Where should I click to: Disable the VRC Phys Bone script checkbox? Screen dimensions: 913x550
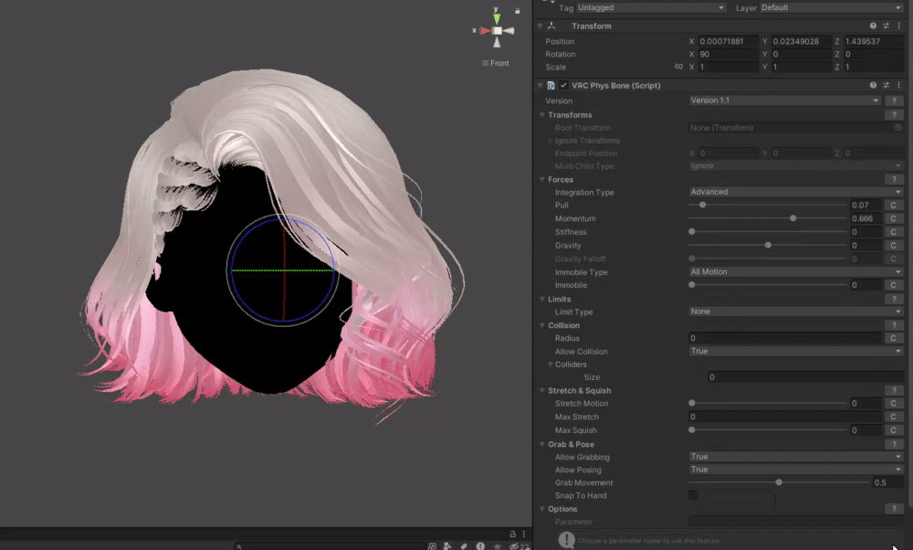563,85
